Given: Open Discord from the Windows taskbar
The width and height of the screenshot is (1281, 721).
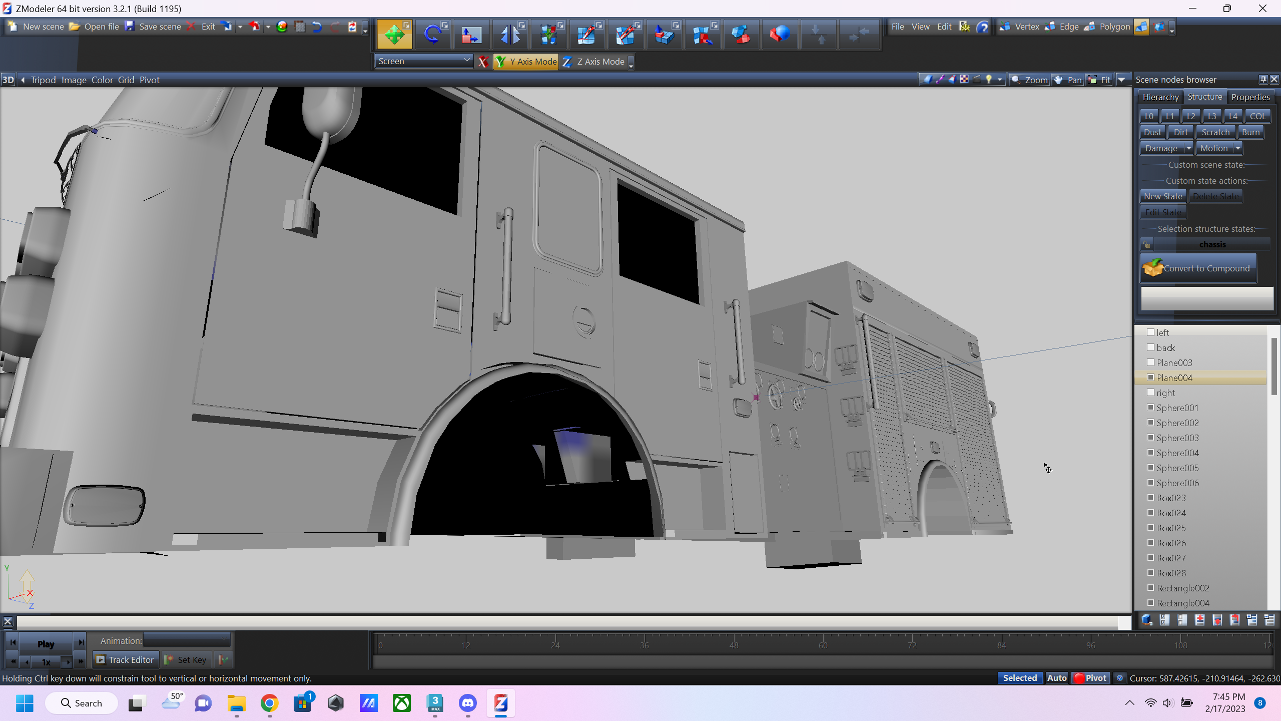Looking at the screenshot, I should 468,703.
